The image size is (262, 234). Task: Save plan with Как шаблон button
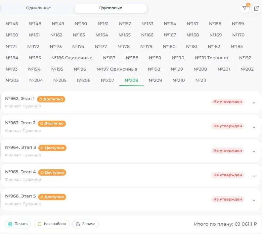click(x=52, y=224)
